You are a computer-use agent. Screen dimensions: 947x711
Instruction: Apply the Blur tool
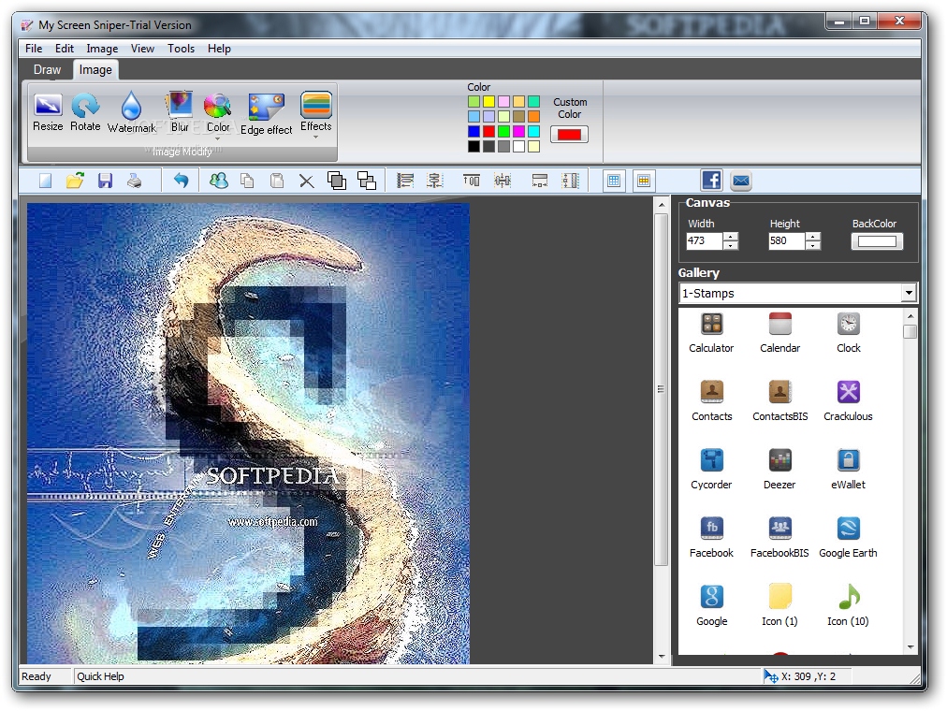(180, 111)
